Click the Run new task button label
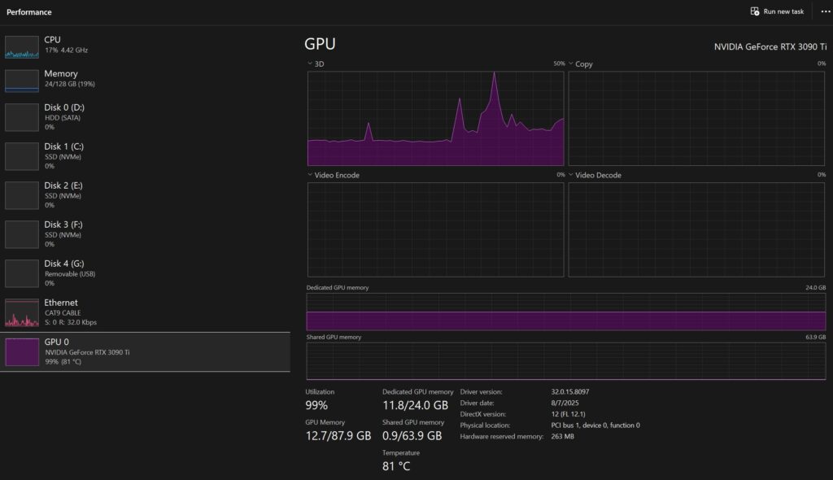Viewport: 833px width, 480px height. (783, 11)
